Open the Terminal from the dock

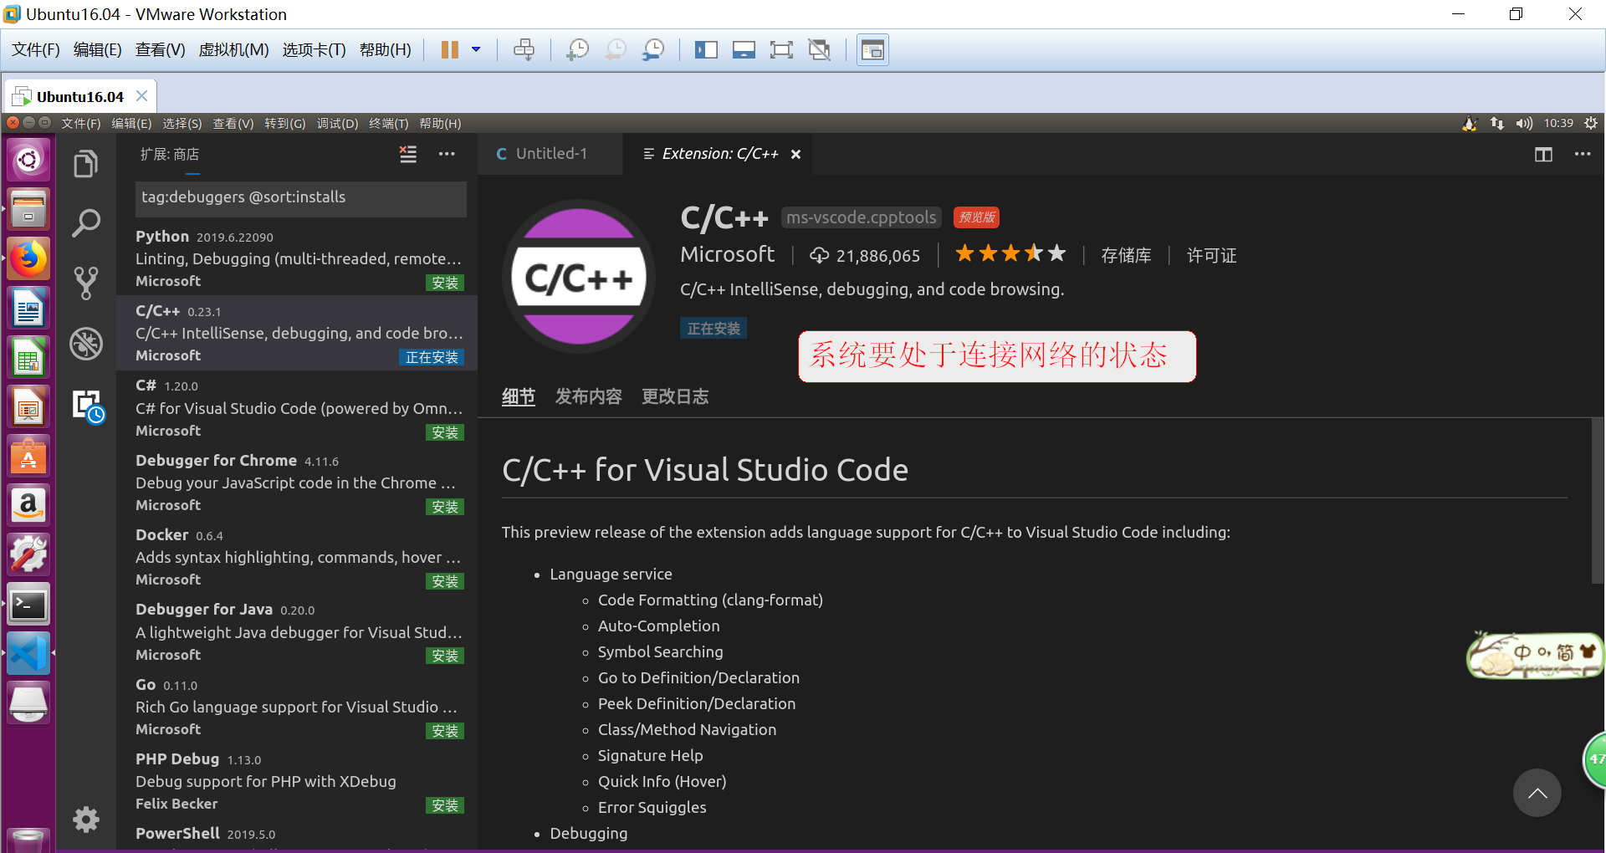coord(28,605)
